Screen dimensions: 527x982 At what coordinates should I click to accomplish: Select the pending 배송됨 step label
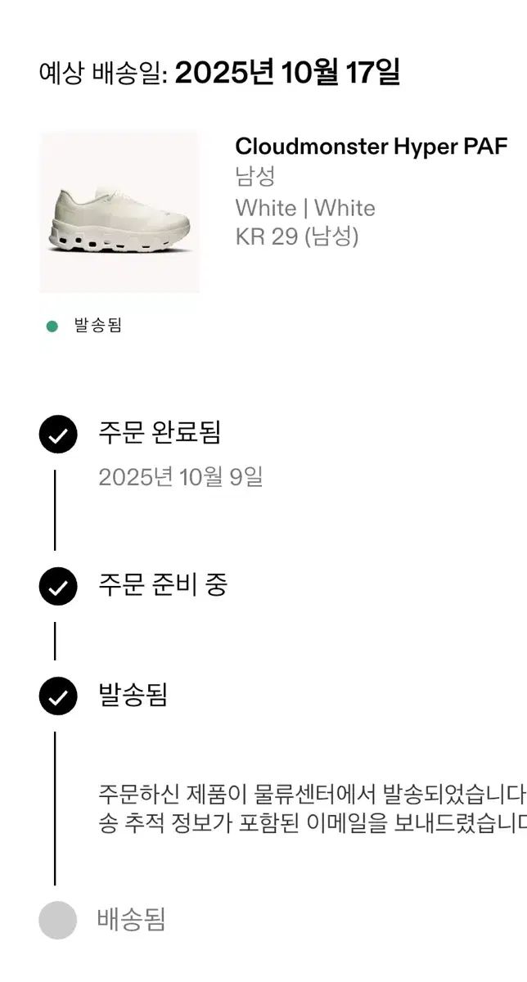[x=132, y=919]
